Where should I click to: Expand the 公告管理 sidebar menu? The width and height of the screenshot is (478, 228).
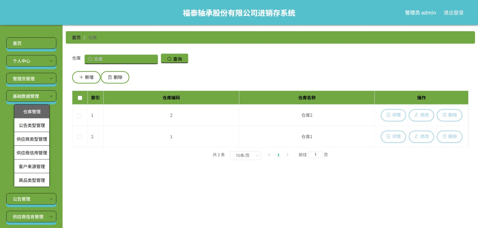click(x=31, y=199)
